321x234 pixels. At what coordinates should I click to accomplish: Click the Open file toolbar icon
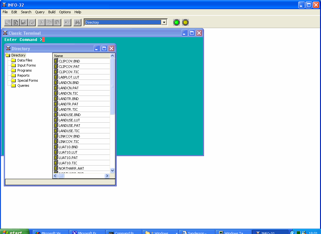[x=8, y=22]
